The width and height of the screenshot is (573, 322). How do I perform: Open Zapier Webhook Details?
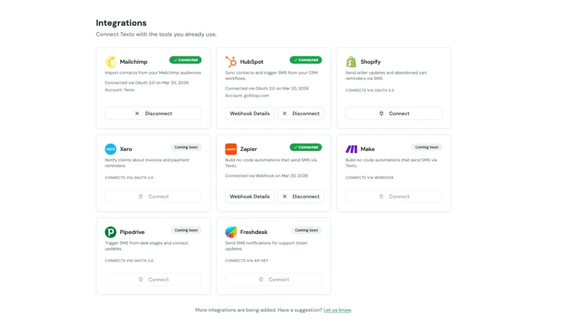coord(249,196)
